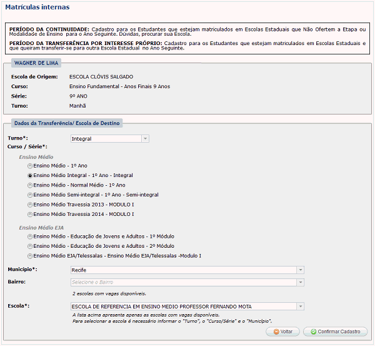
Task: Select Ensino Médio Travessia 2013 - MODULO I
Action: [x=30, y=205]
